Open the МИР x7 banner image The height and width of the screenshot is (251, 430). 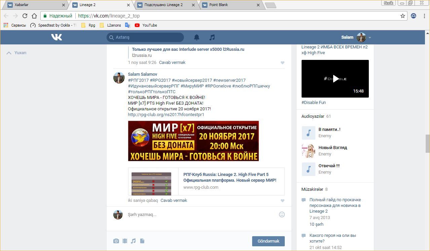pyautogui.click(x=193, y=141)
